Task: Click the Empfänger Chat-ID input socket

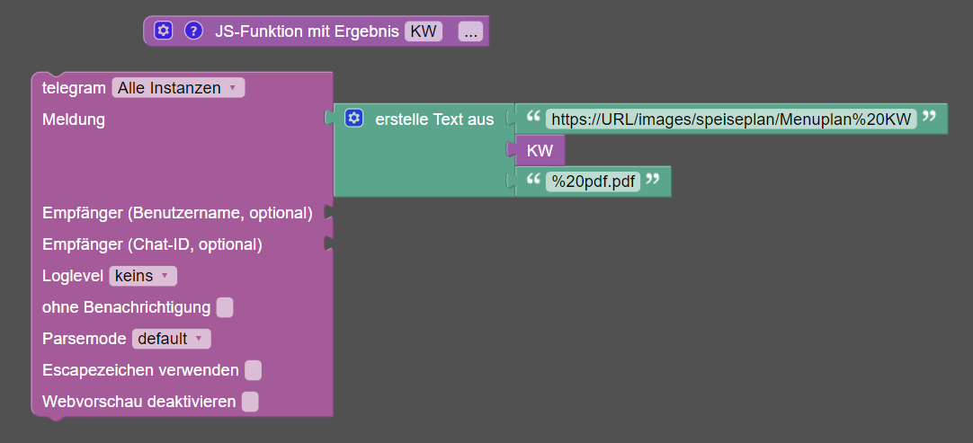Action: pyautogui.click(x=329, y=244)
